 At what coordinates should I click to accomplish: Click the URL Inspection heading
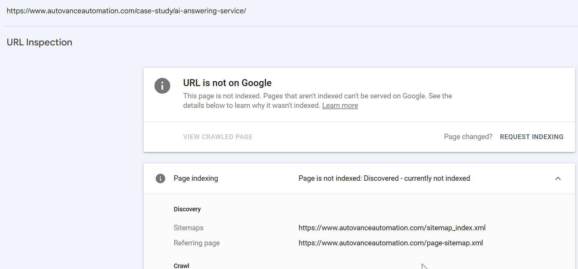coord(39,42)
